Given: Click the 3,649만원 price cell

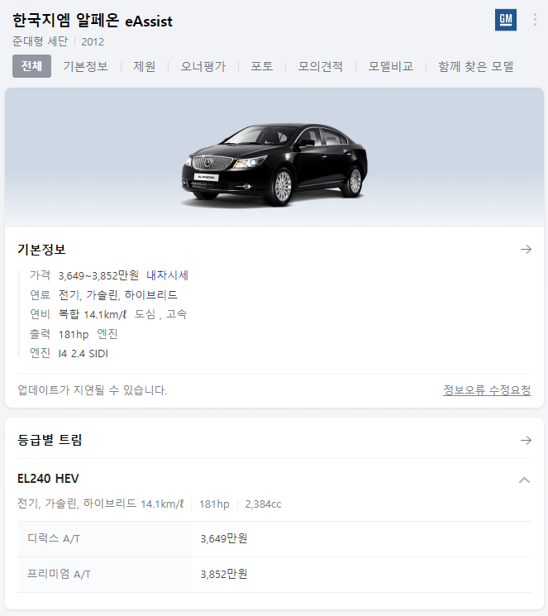Looking at the screenshot, I should [x=224, y=538].
